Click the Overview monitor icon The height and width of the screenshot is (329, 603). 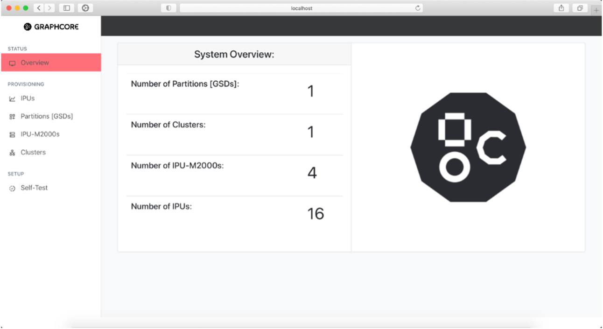tap(12, 63)
